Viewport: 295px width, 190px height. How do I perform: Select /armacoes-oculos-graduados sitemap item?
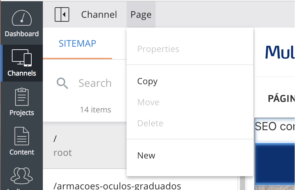click(x=117, y=186)
